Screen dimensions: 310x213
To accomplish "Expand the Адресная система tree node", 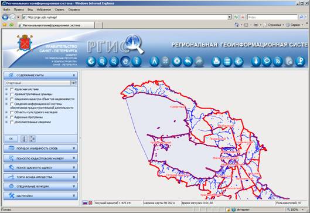I will tap(6, 89).
